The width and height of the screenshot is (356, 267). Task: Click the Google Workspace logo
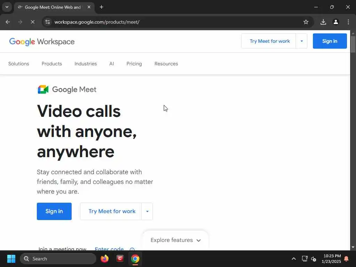[x=42, y=42]
